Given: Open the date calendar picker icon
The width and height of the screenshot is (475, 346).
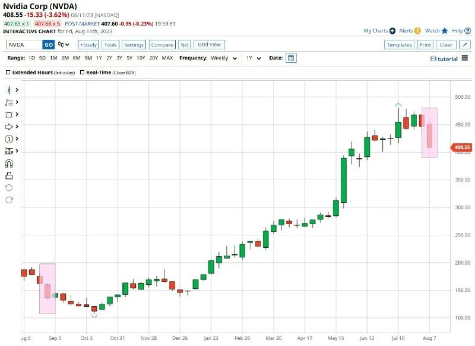Looking at the screenshot, I should 291,58.
